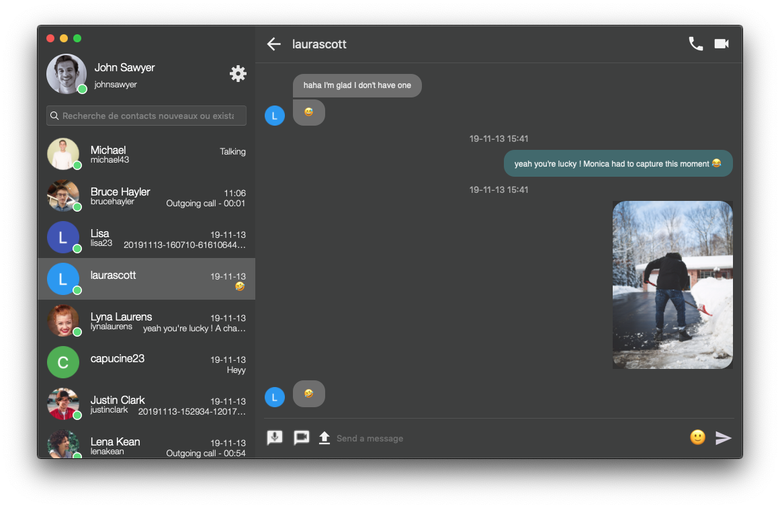Record a video message icon
Image resolution: width=780 pixels, height=508 pixels.
point(301,438)
